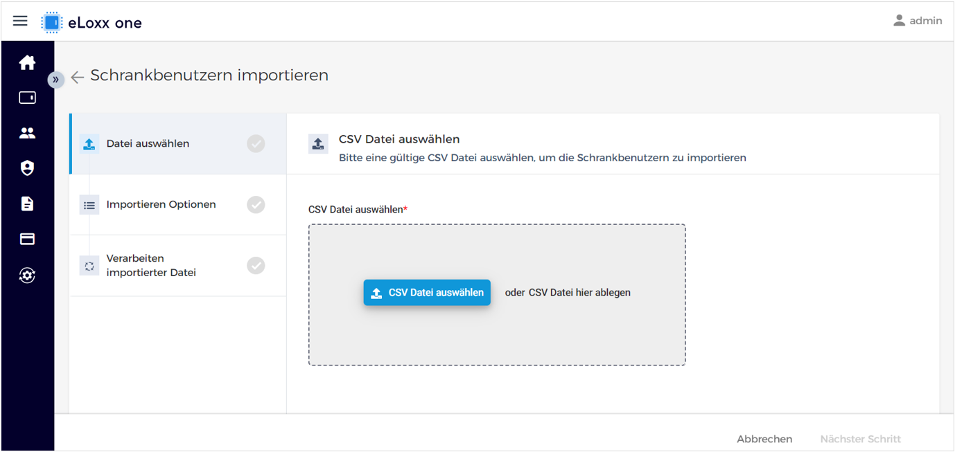Open the settings gear sidebar icon

click(27, 275)
